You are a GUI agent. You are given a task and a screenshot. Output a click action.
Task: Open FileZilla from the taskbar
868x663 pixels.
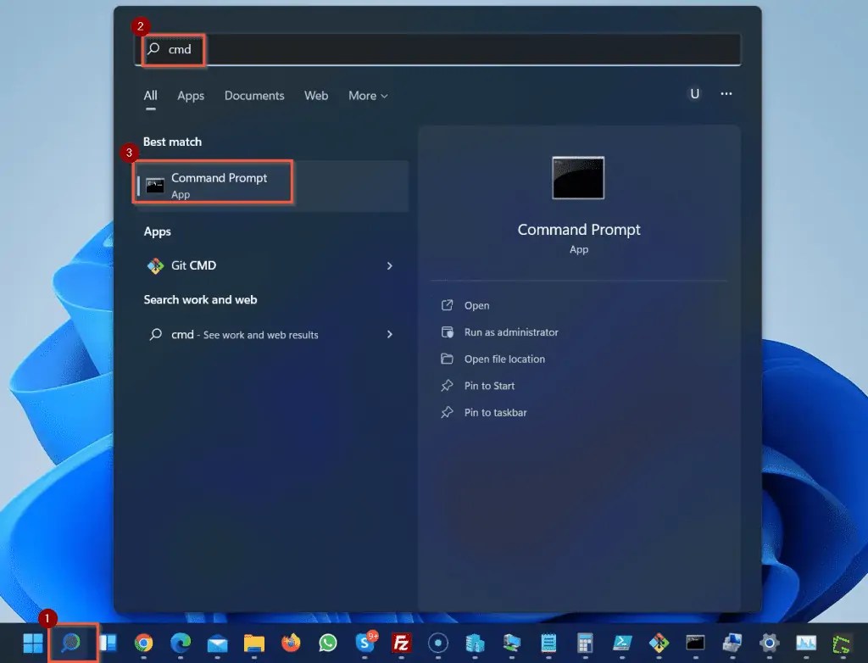tap(400, 644)
